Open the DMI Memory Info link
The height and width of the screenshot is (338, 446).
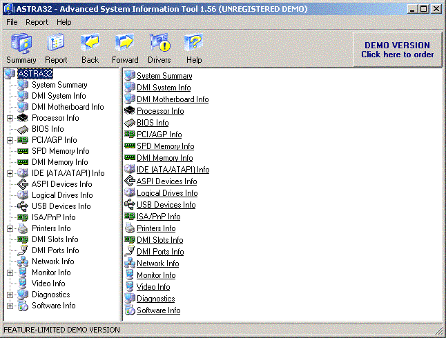(x=165, y=158)
